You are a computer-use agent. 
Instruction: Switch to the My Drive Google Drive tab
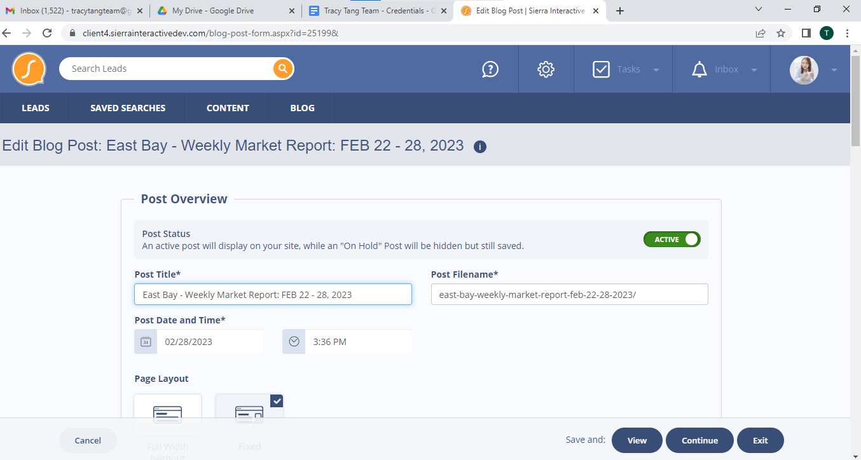tap(227, 11)
